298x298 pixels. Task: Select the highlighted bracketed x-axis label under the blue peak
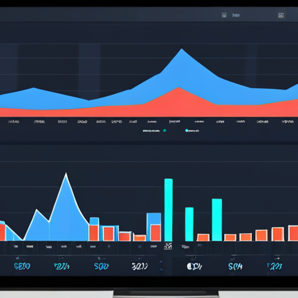click(x=175, y=121)
